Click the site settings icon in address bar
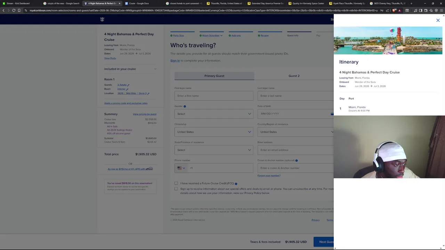 click(26, 10)
